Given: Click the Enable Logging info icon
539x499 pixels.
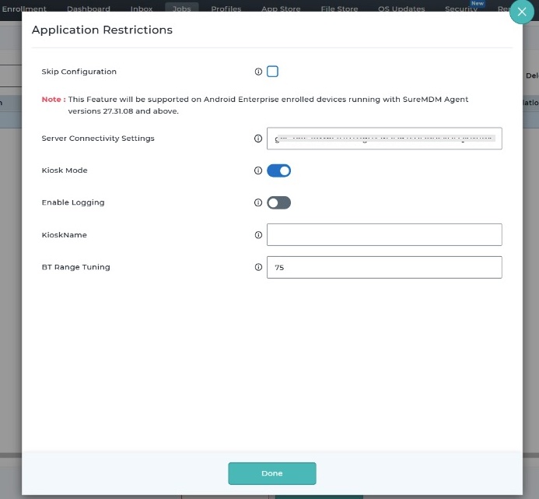Looking at the screenshot, I should click(258, 202).
